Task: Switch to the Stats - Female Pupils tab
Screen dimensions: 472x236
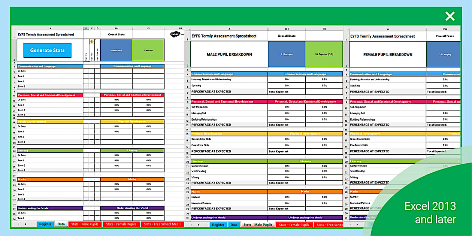Action: [x=121, y=224]
